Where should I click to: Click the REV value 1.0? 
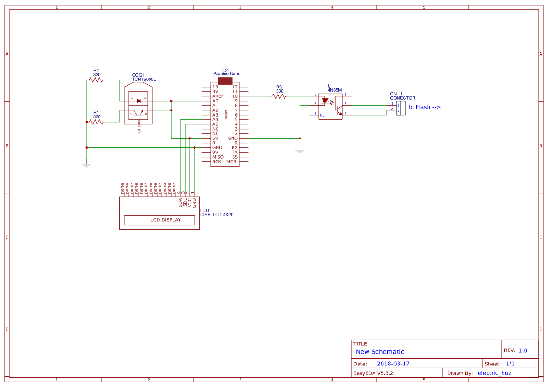523,350
